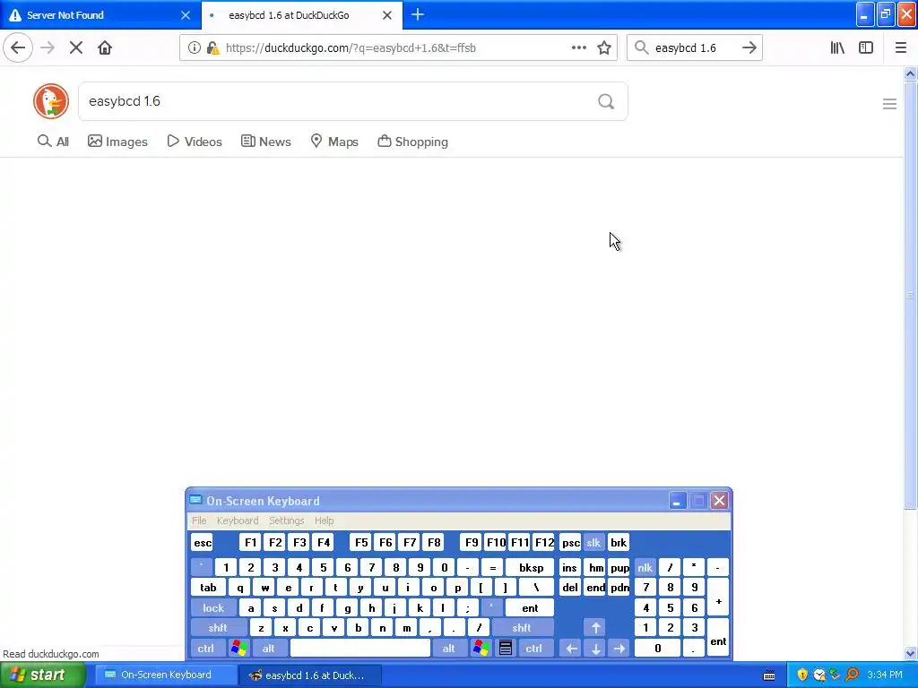Toggle the left alt key
The height and width of the screenshot is (688, 918).
(x=269, y=649)
